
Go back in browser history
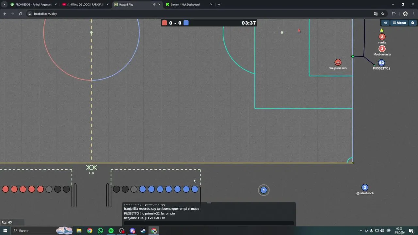coord(5,14)
